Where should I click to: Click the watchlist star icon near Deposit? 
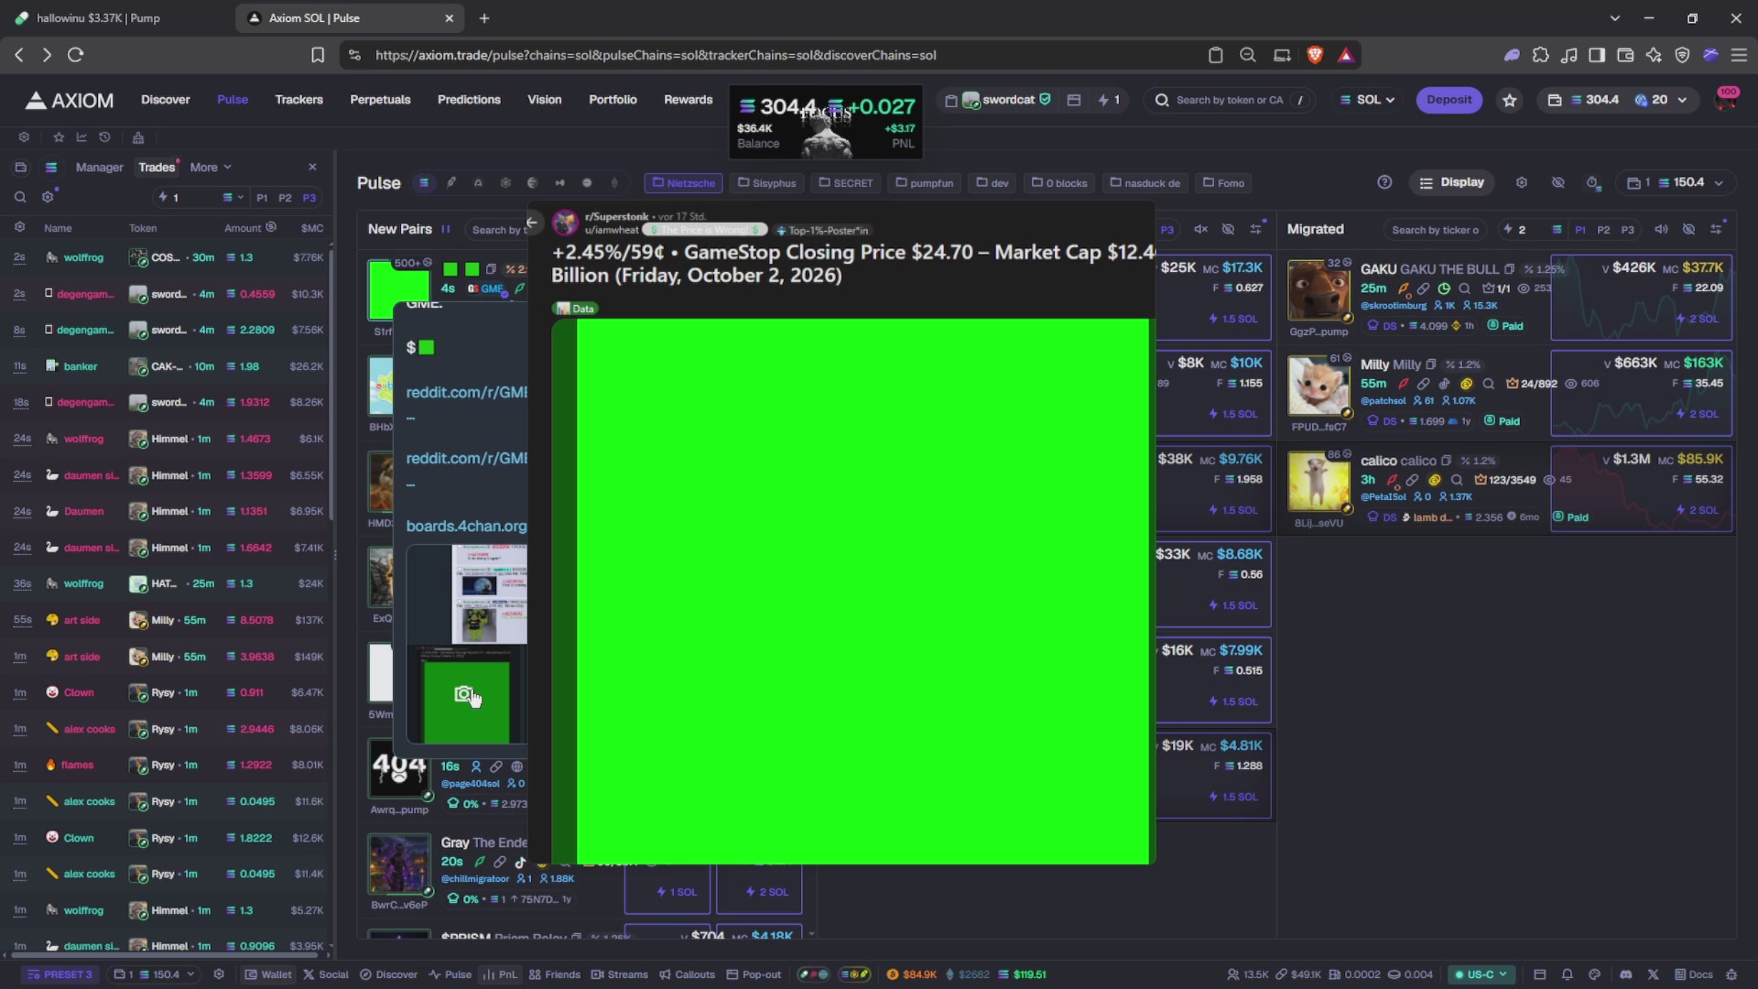1510,100
